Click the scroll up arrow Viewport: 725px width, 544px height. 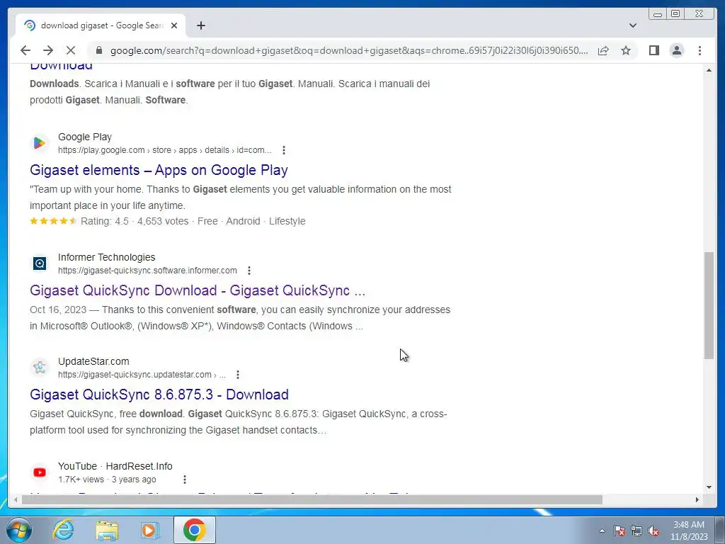click(709, 70)
